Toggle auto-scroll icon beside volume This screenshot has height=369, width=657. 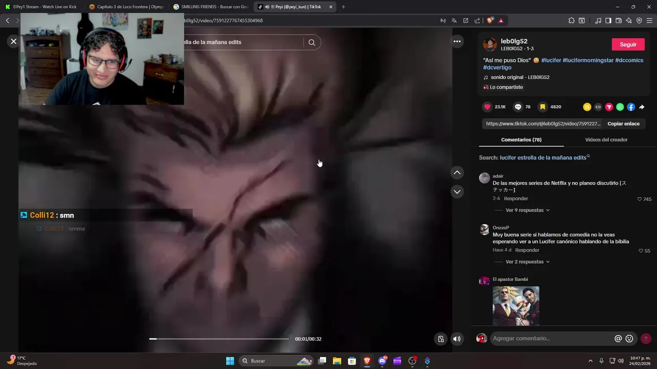coord(440,339)
